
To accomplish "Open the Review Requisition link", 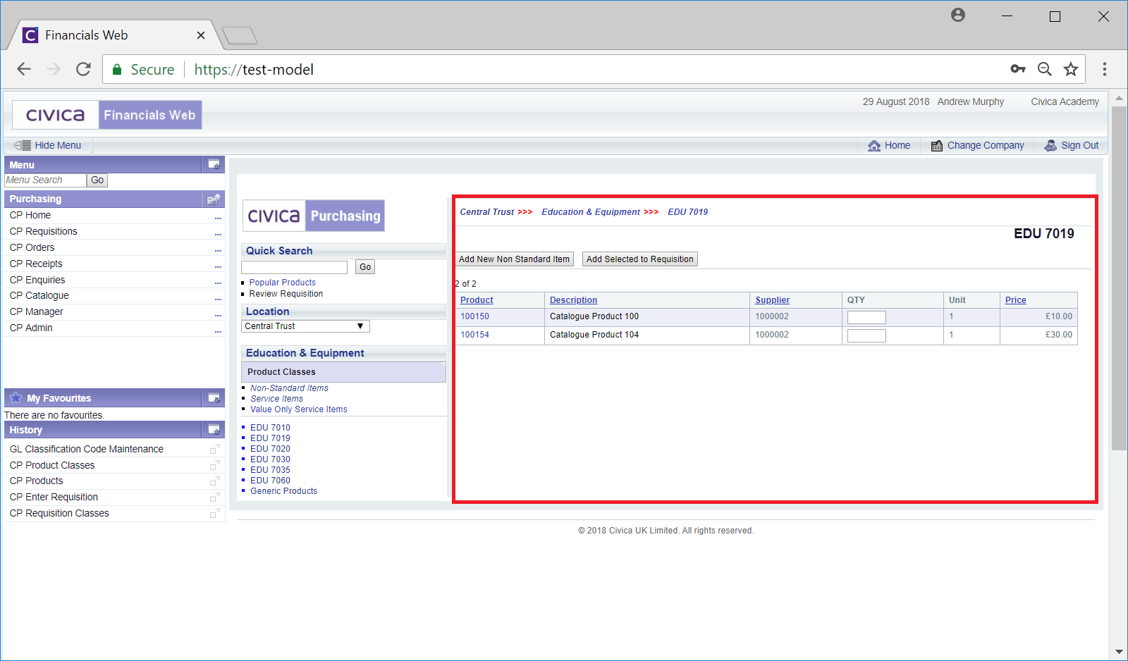I will [286, 294].
